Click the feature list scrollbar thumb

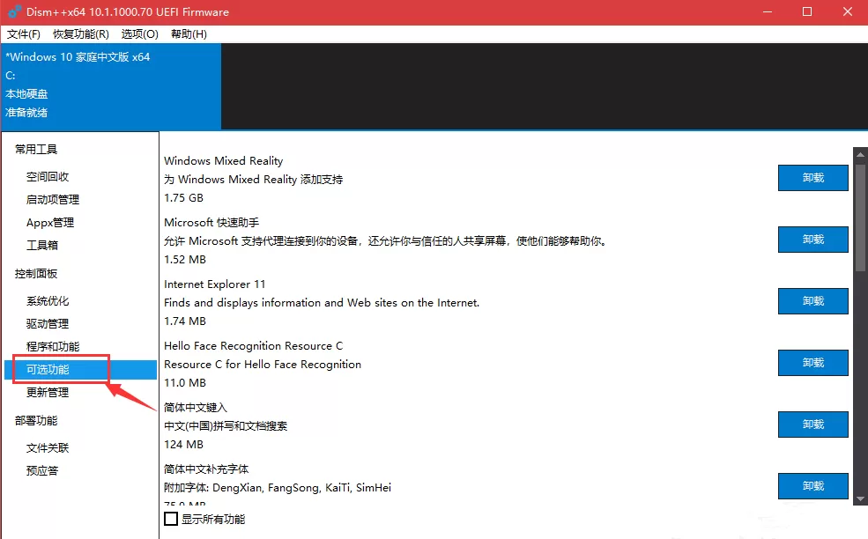(860, 217)
